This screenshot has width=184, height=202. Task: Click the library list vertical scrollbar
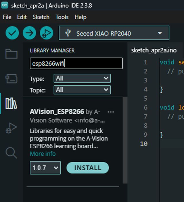pos(125,140)
